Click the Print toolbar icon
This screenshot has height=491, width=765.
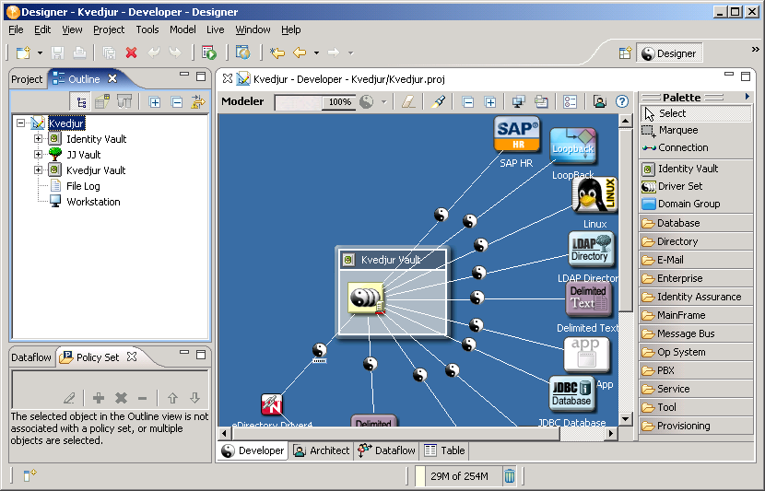79,53
